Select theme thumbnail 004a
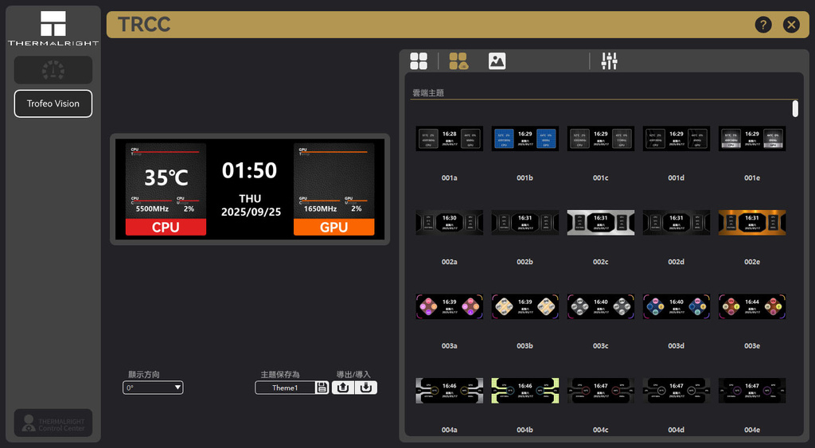 [450, 391]
